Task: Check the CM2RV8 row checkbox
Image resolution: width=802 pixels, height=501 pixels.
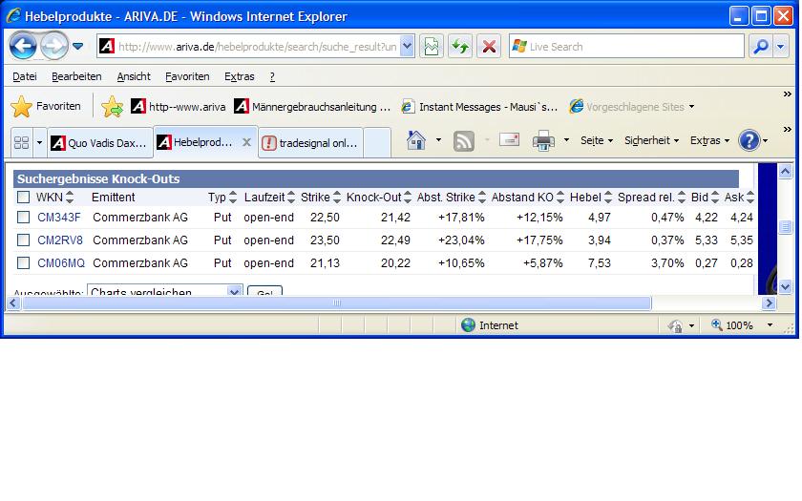Action: (23, 240)
